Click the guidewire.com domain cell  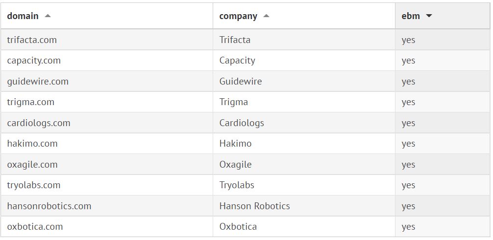pos(38,81)
